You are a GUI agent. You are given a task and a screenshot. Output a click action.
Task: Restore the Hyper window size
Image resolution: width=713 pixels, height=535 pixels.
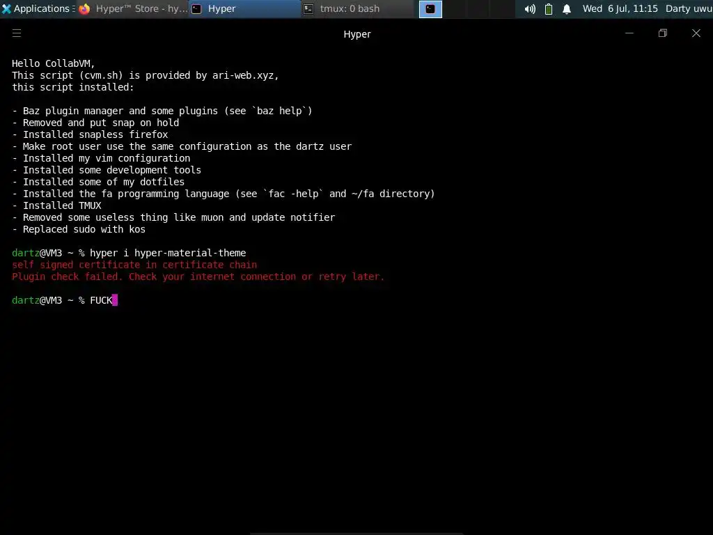coord(663,33)
